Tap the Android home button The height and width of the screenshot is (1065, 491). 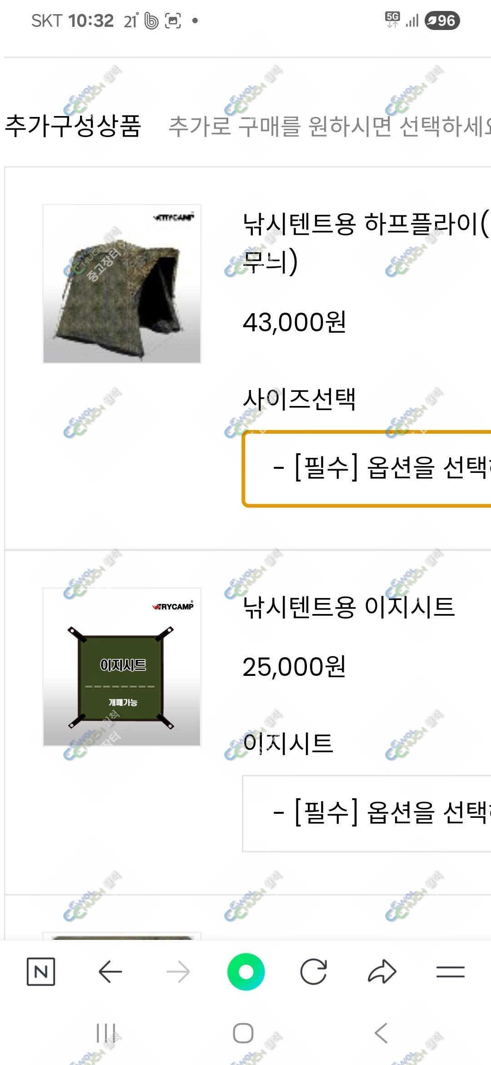point(243,1033)
